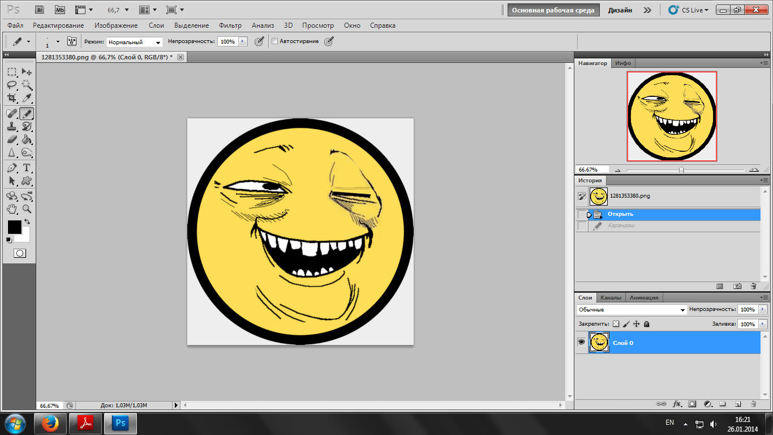Viewport: 773px width, 435px height.
Task: Switch to the Дизайн workspace
Action: click(x=620, y=10)
